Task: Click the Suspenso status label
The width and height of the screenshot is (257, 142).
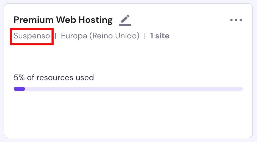Action: click(x=32, y=36)
